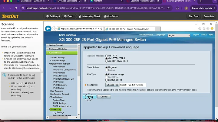The image size is (218, 122).
Task: Select via SCP (Over SSH) transfer method
Action: point(107,61)
